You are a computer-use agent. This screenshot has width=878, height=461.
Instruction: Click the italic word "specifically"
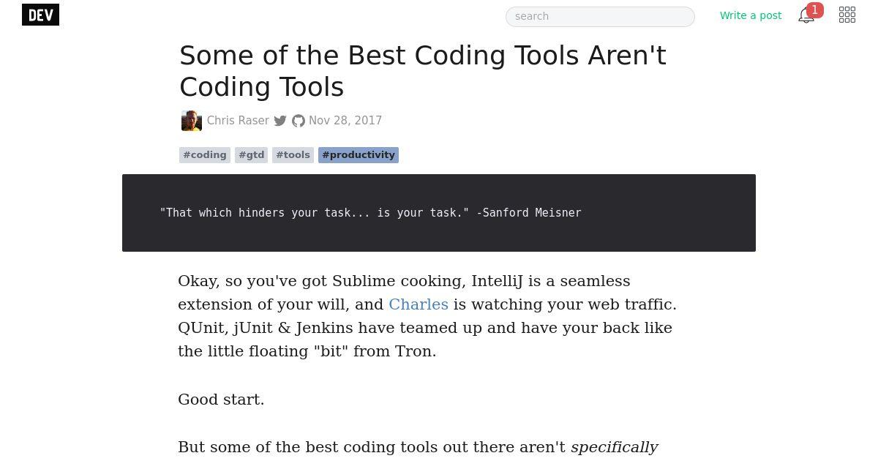(x=615, y=447)
